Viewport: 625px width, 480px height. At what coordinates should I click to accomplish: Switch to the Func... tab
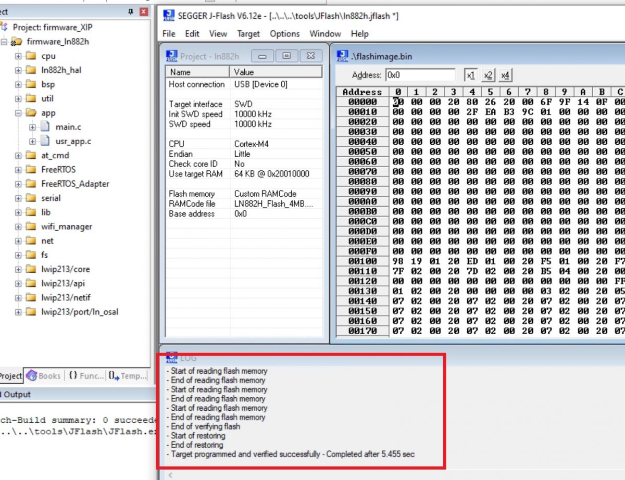point(86,375)
